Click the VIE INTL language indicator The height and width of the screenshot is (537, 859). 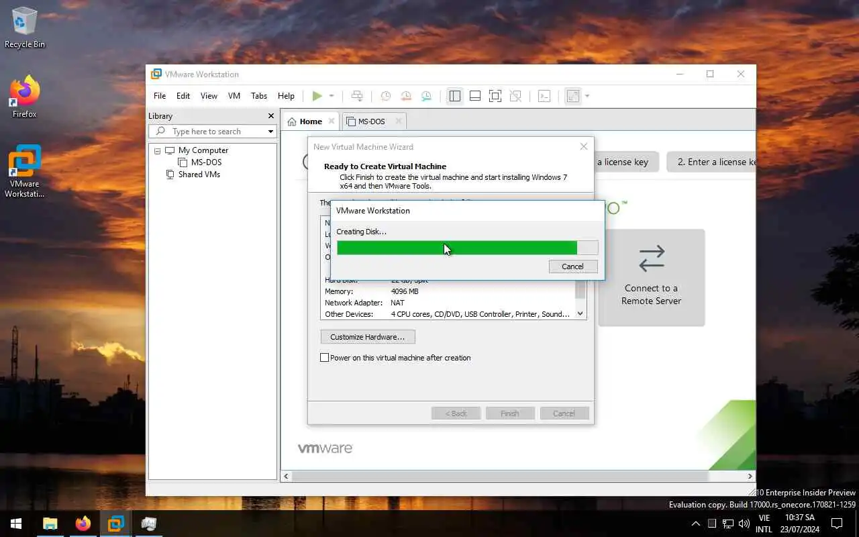764,524
